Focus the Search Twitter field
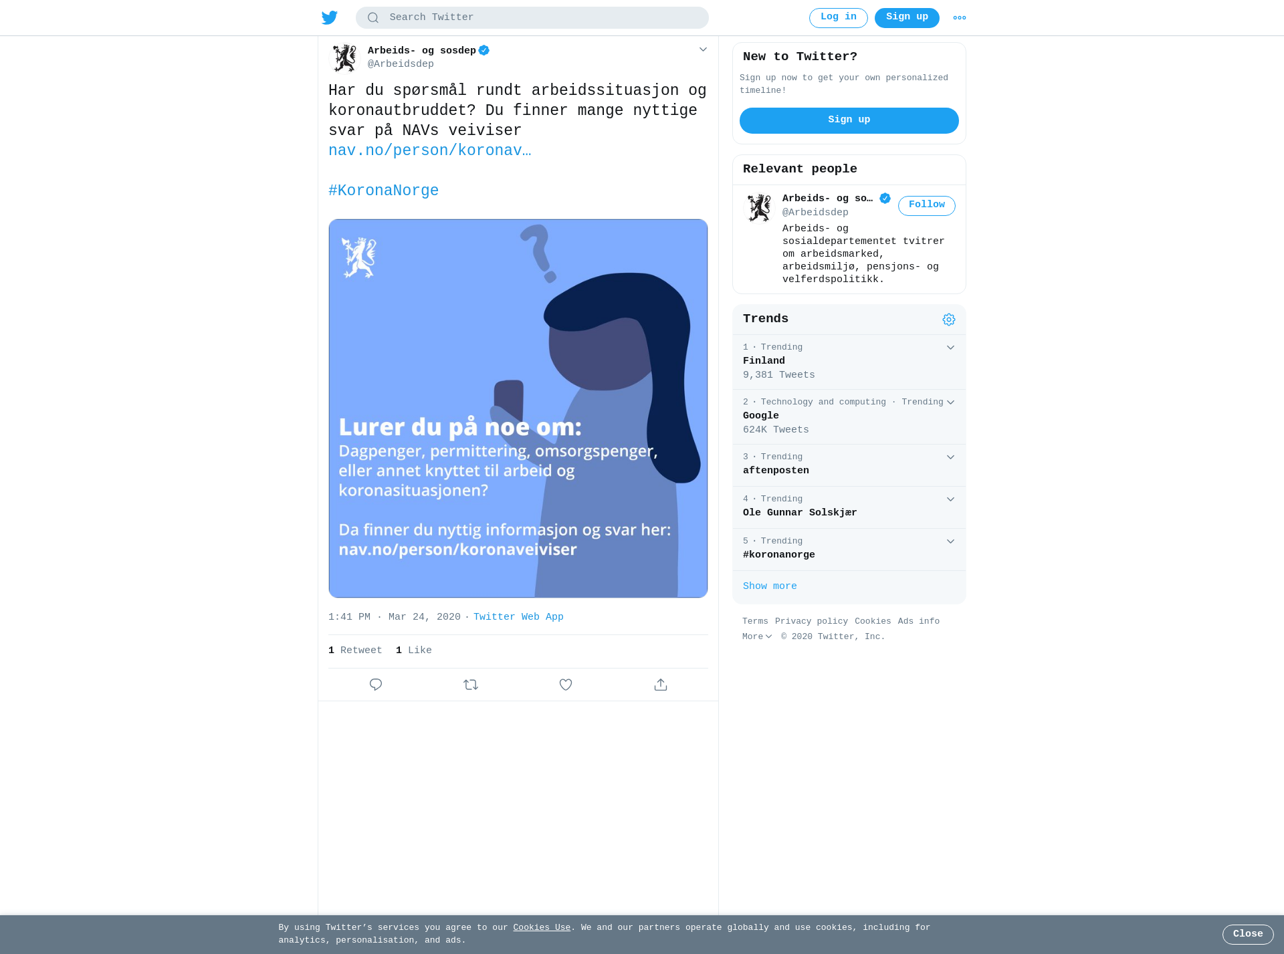Viewport: 1284px width, 954px height. point(532,18)
